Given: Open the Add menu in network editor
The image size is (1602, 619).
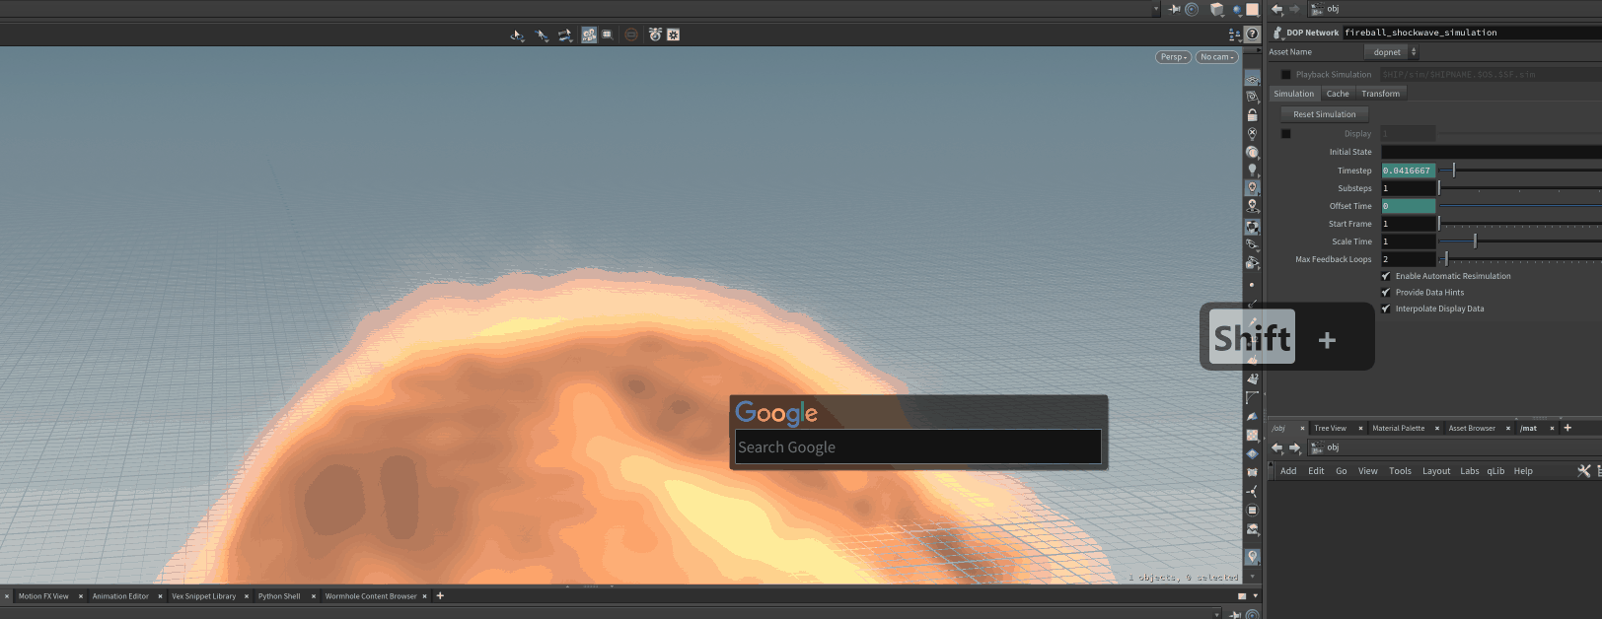Looking at the screenshot, I should tap(1288, 471).
